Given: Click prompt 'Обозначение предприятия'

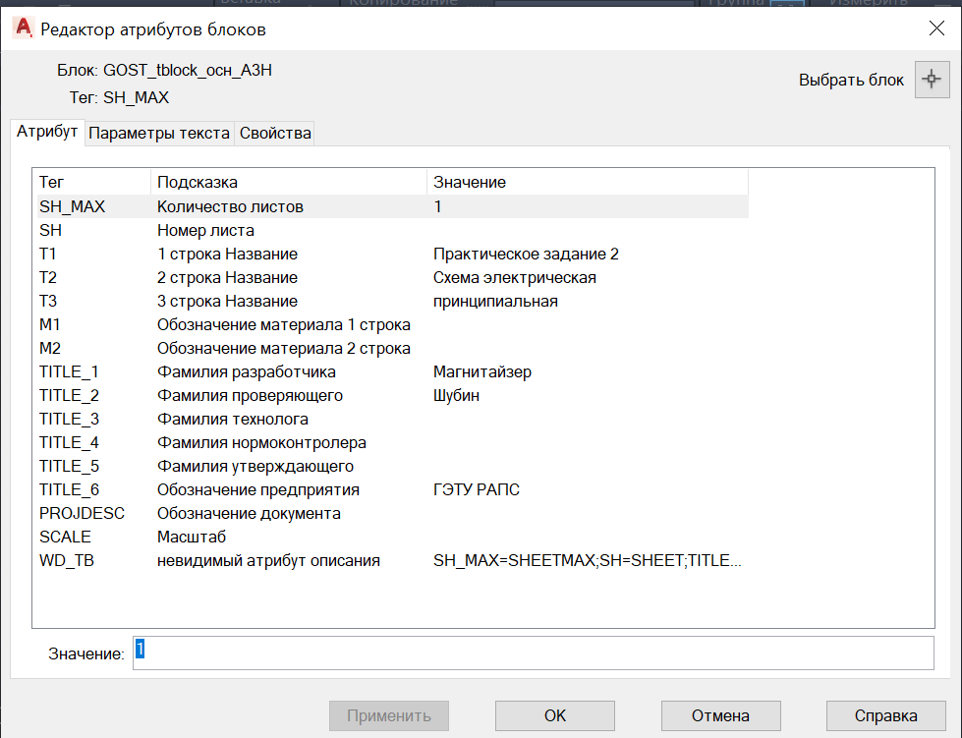Looking at the screenshot, I should coord(258,489).
